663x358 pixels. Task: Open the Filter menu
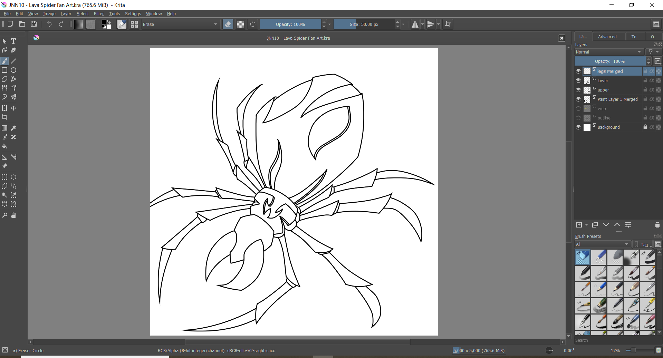99,14
